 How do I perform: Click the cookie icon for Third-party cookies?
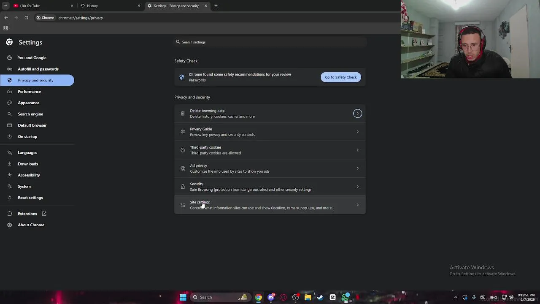point(183,150)
